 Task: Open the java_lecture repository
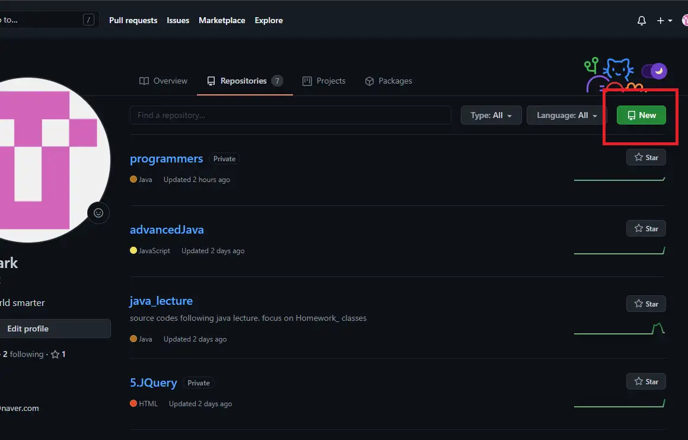161,301
